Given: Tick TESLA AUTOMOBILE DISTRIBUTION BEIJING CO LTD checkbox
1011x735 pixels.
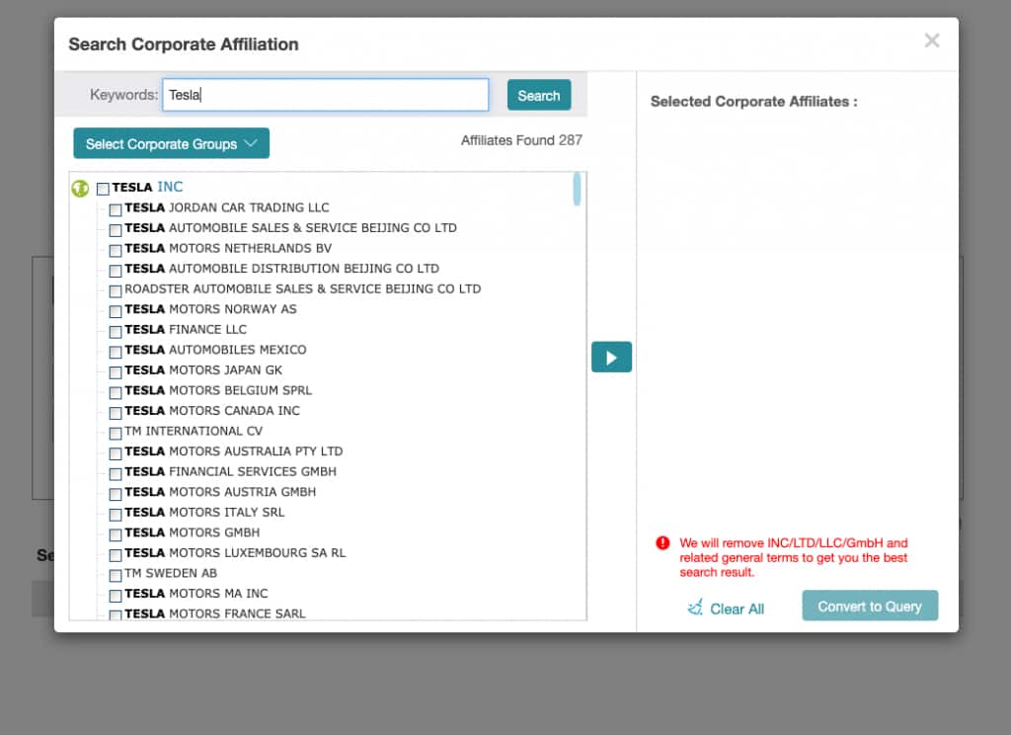Looking at the screenshot, I should point(116,271).
